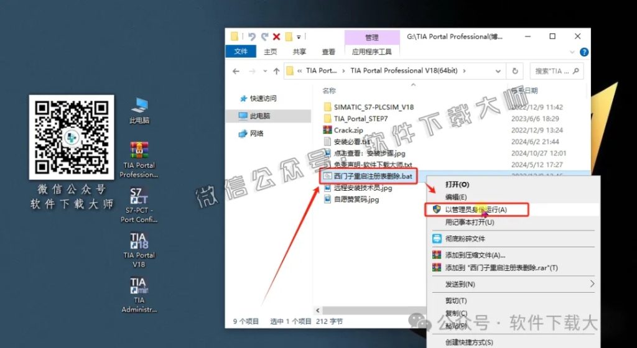Click the 自愿赞赏码.jpg image file icon

[x=327, y=199]
